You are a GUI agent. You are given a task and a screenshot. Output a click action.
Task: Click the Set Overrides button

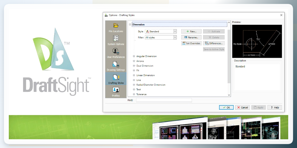click(x=191, y=43)
